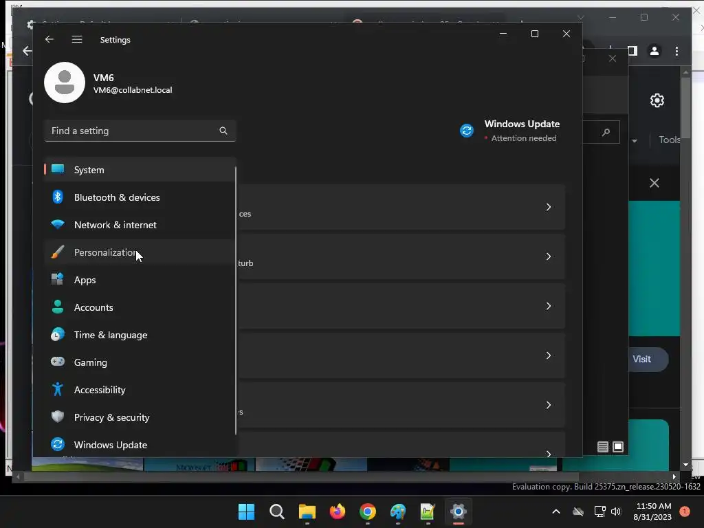Open Windows Update in the sidebar
The image size is (704, 528).
click(x=139, y=445)
